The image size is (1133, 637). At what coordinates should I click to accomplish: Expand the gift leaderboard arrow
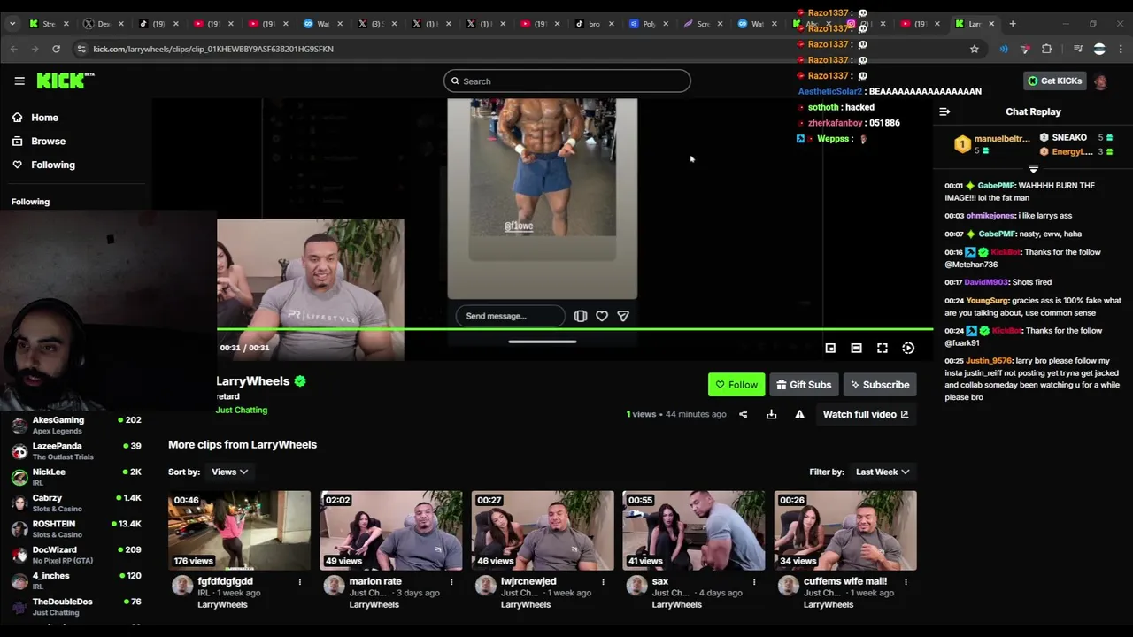(1033, 168)
